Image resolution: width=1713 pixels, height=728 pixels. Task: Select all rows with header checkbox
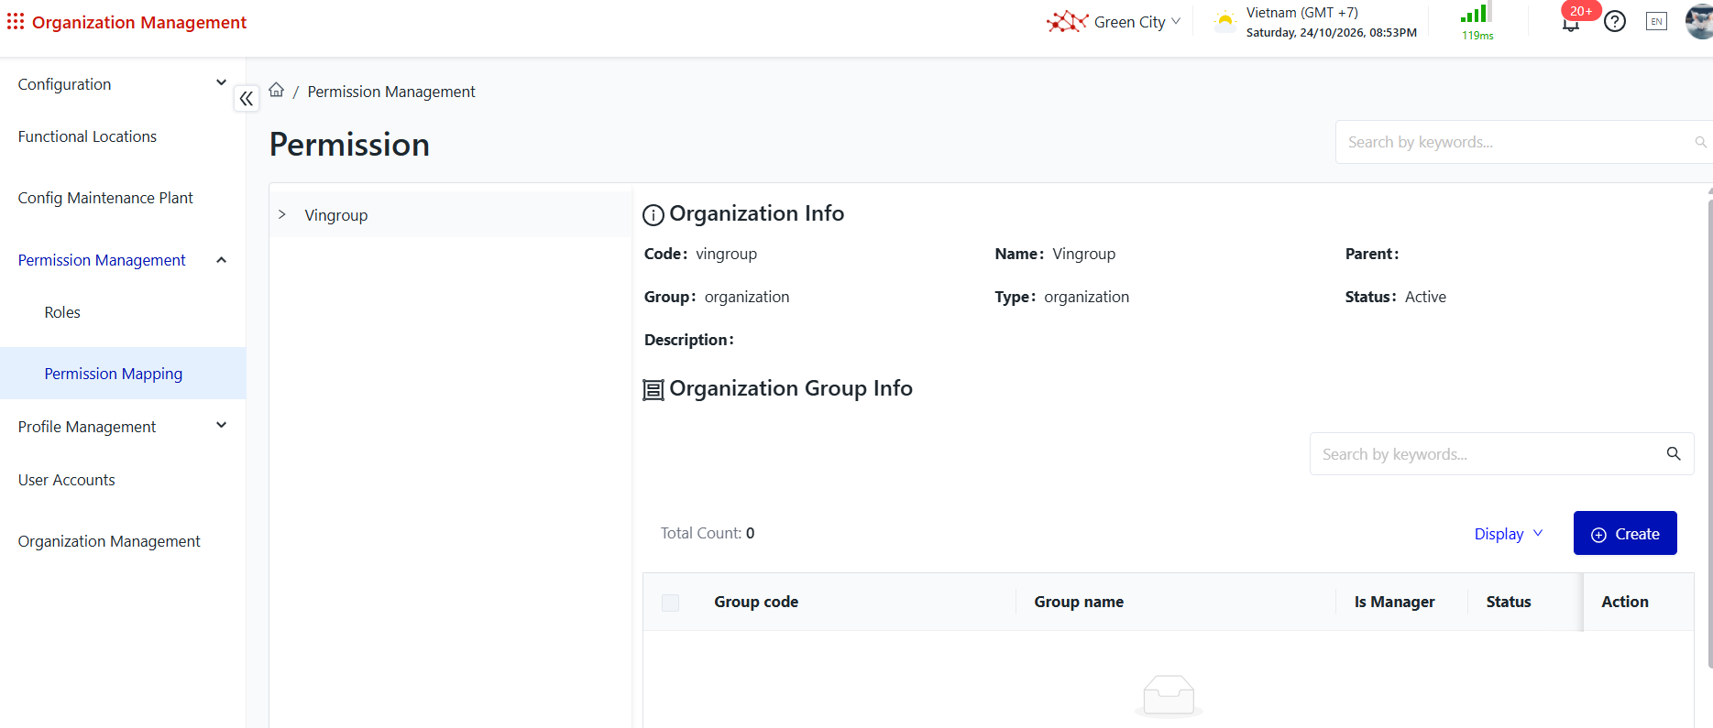[x=670, y=603]
